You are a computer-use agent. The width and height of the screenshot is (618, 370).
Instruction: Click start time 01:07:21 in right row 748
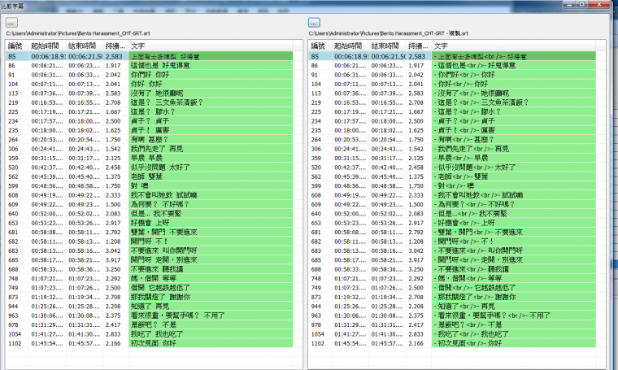click(350, 279)
